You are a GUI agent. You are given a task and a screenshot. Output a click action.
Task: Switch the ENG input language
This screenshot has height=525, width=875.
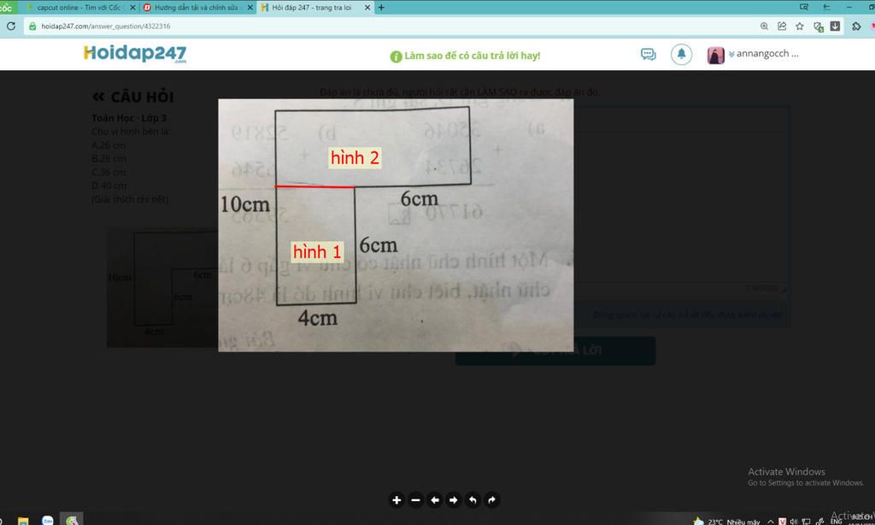coord(836,522)
